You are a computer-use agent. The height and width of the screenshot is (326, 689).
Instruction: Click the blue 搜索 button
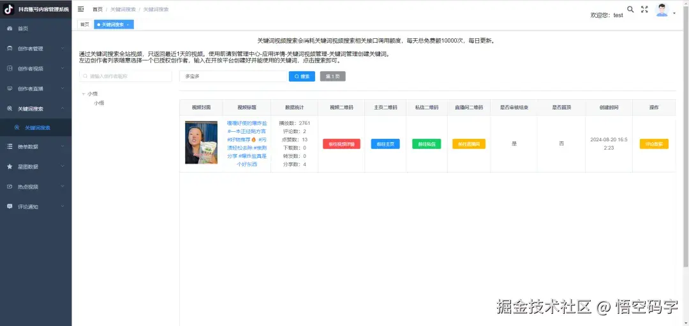click(x=302, y=76)
